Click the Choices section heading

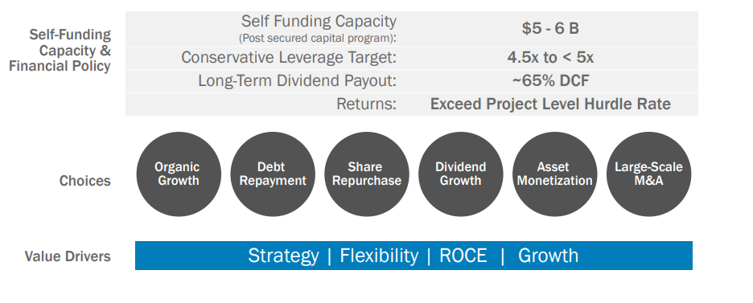coord(85,181)
